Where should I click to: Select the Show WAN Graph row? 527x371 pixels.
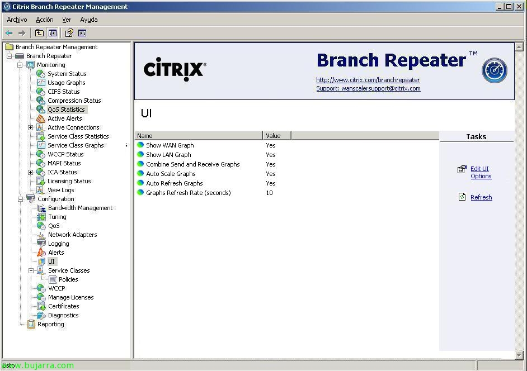[x=286, y=145]
